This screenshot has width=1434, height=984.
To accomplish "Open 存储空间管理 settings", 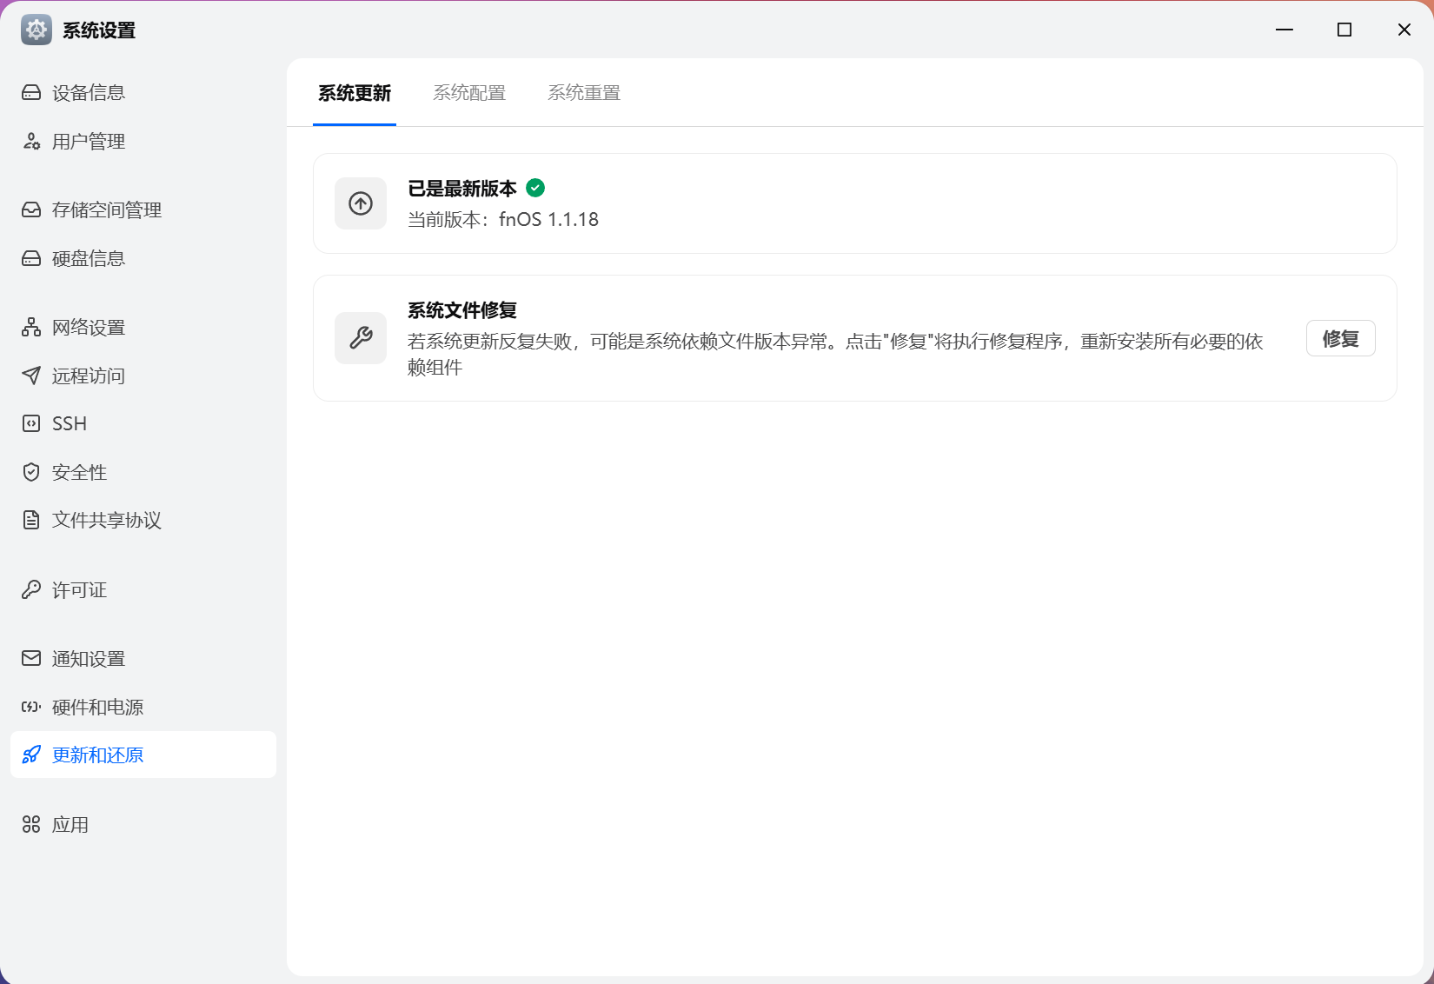I will 143,209.
